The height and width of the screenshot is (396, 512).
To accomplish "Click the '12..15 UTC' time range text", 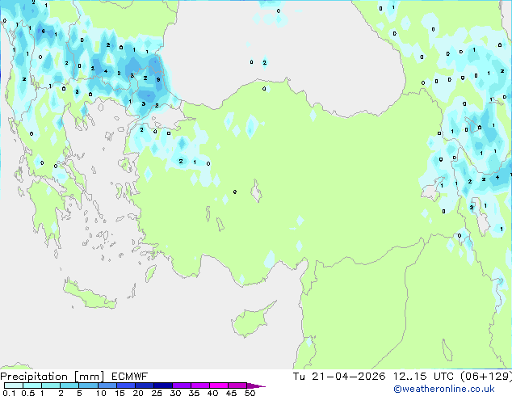I will tap(423, 377).
